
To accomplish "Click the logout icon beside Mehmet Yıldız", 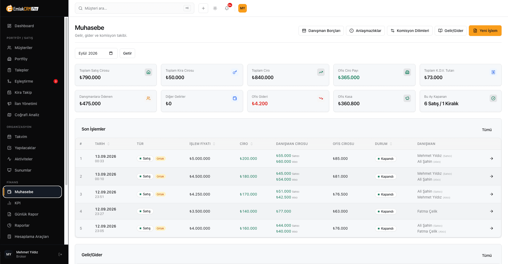I will pyautogui.click(x=60, y=254).
